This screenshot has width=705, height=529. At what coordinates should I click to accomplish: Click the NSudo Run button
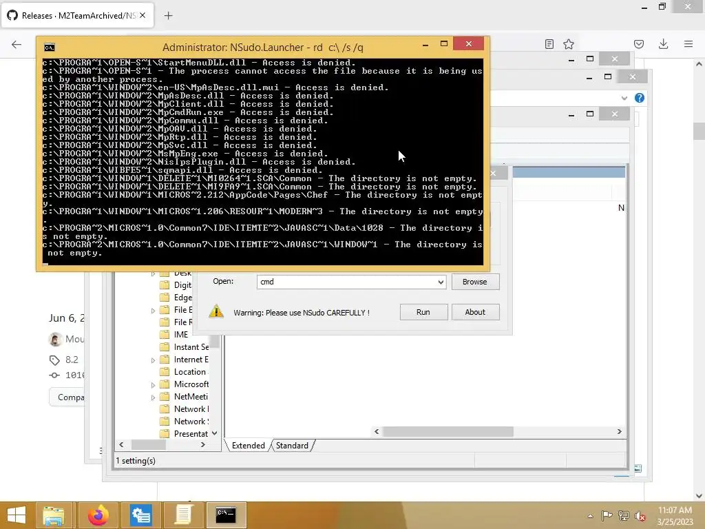coord(423,312)
